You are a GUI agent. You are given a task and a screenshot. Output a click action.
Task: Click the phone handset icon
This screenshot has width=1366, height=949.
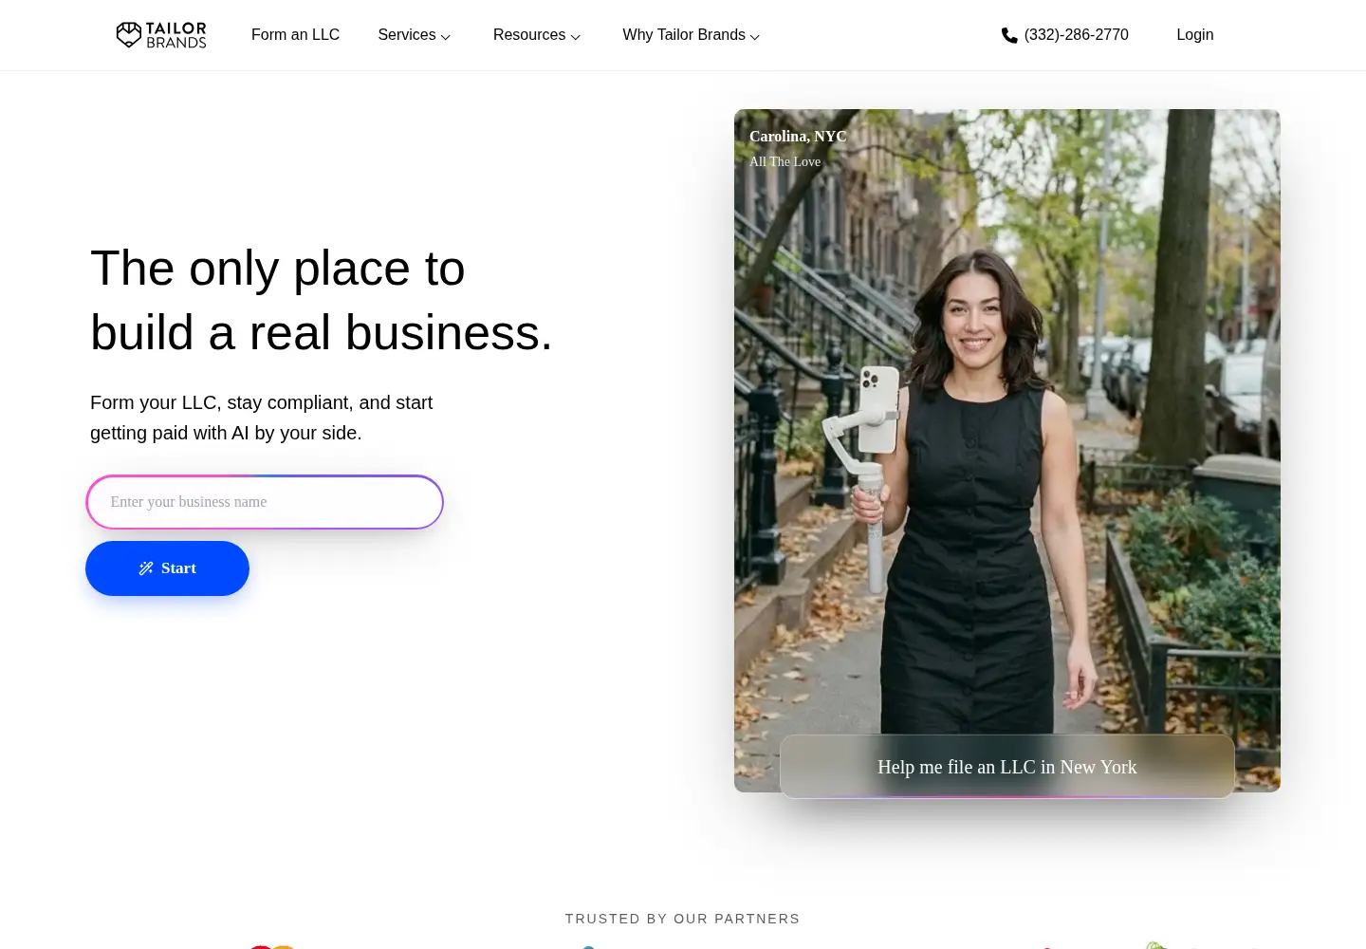(1009, 35)
